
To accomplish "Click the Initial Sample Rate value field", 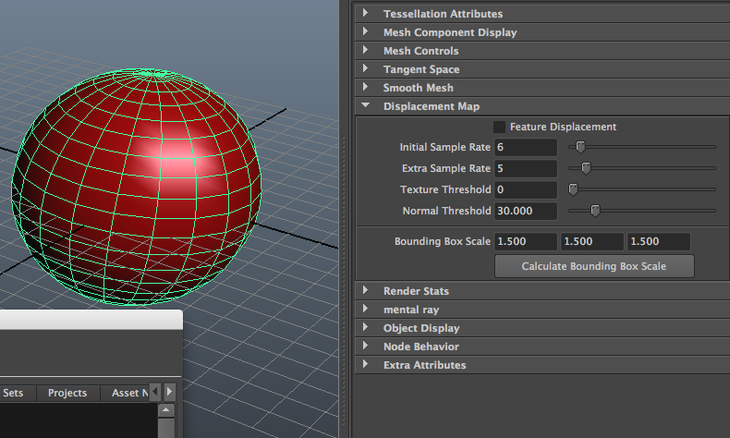I will (526, 147).
